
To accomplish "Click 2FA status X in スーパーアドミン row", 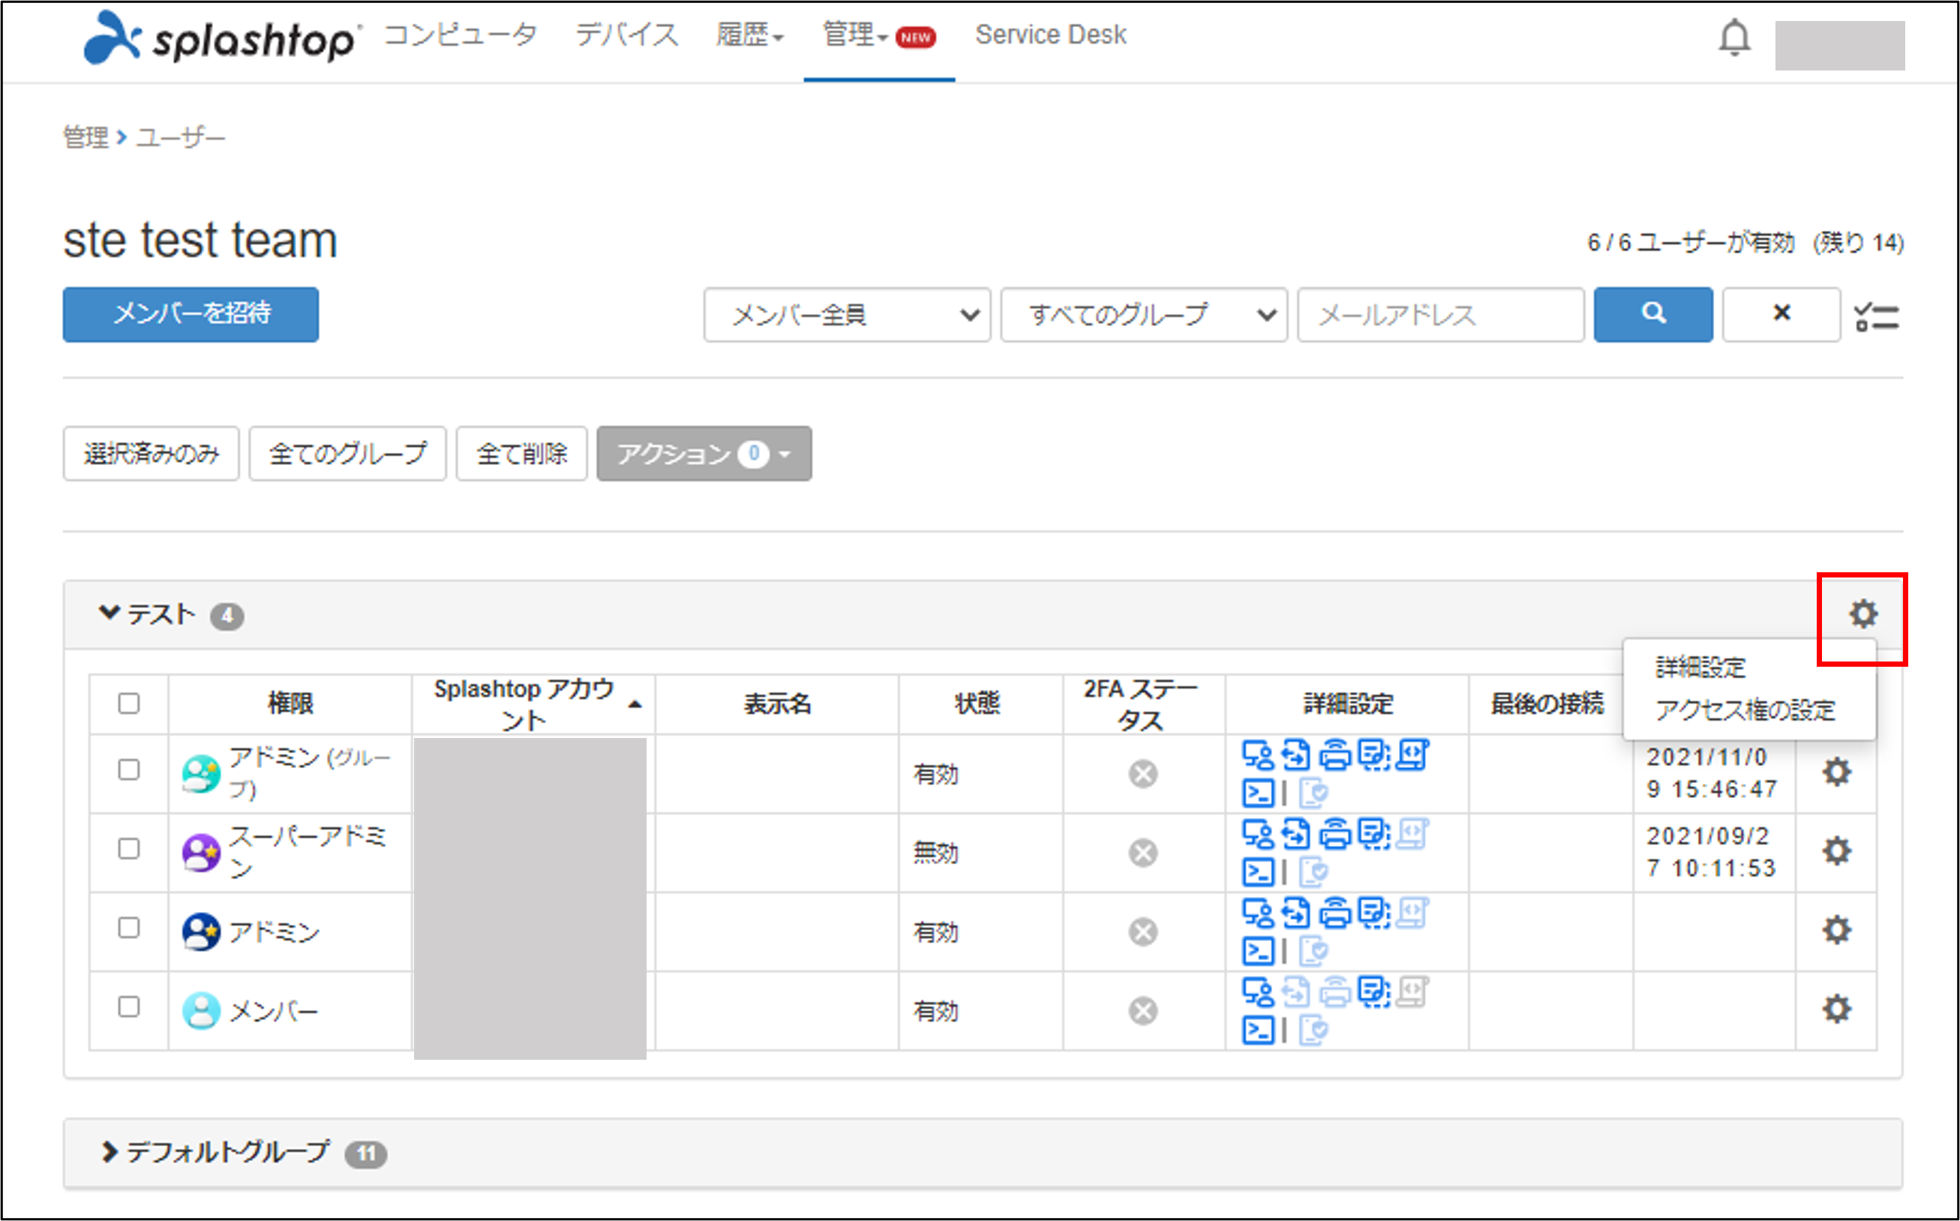I will click(x=1142, y=853).
